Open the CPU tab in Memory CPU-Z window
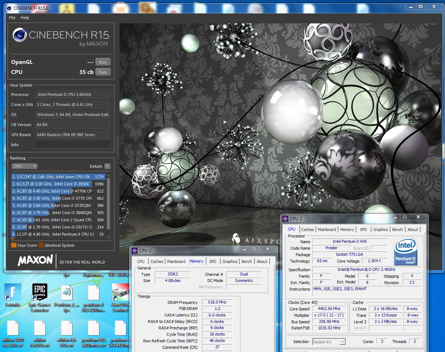 141,261
